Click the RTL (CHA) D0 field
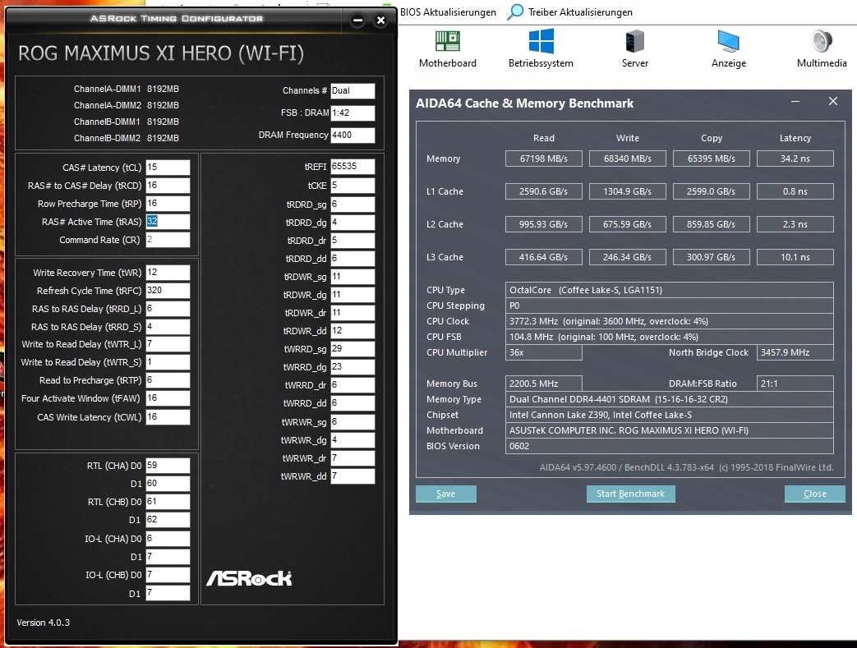Viewport: 857px width, 648px height. (168, 466)
